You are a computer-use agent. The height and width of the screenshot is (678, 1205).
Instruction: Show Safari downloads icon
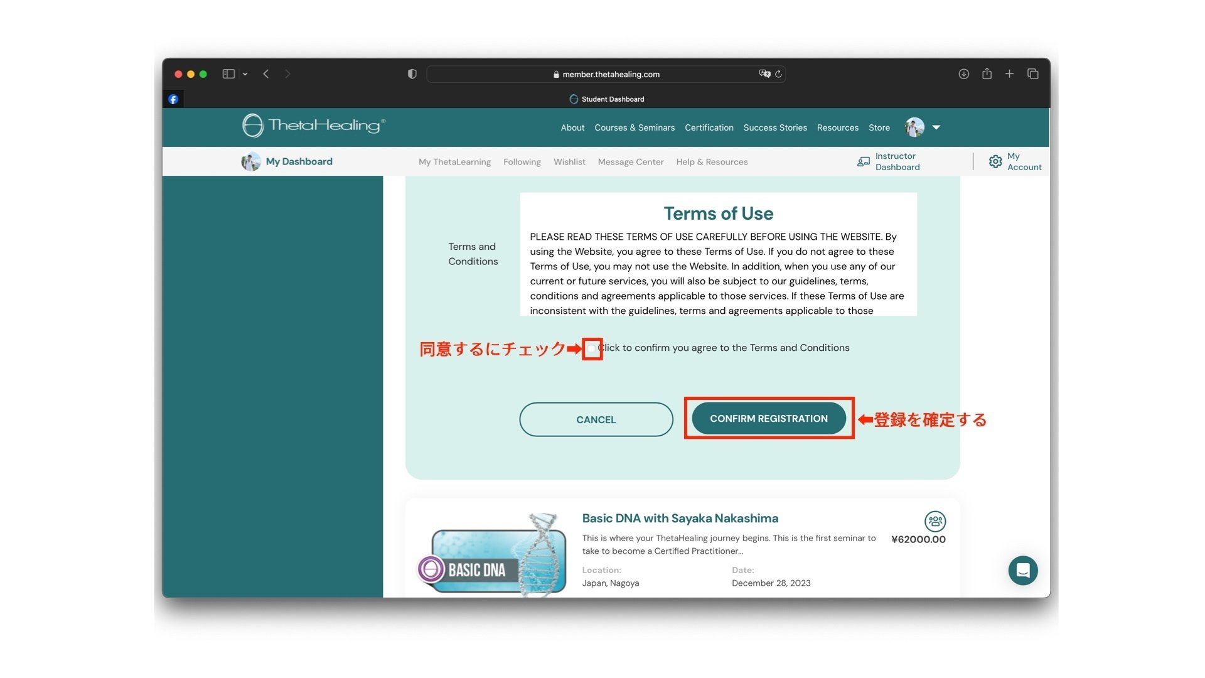click(964, 74)
